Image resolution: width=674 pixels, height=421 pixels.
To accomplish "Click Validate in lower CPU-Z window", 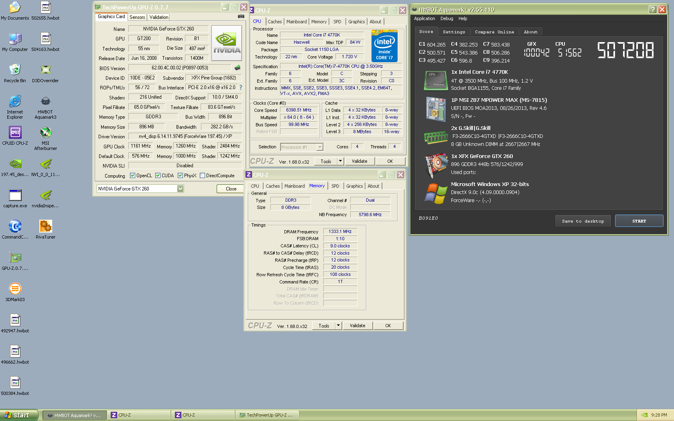I will pos(357,326).
